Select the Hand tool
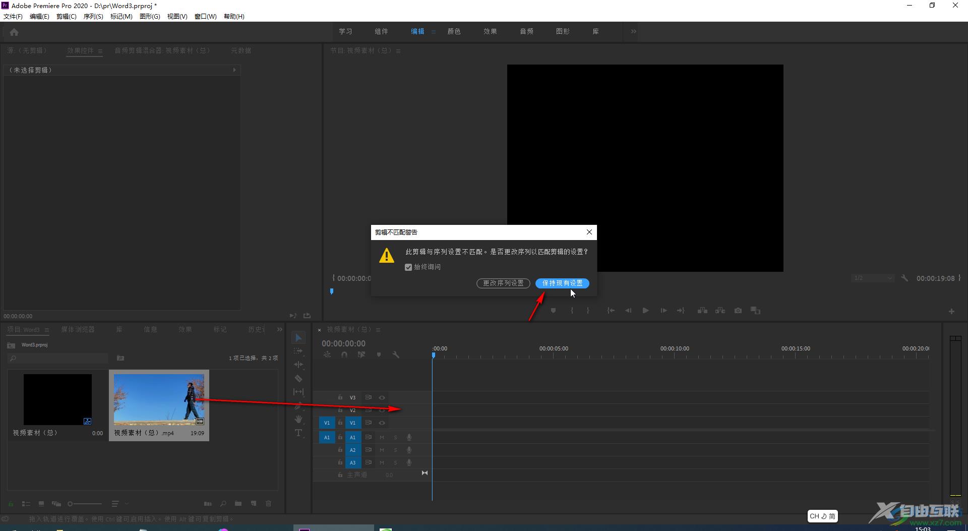Viewport: 968px width, 531px height. [298, 419]
